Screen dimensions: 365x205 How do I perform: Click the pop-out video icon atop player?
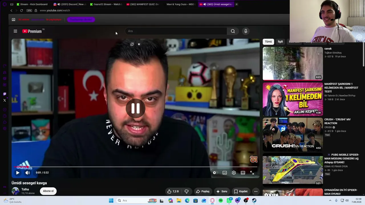(x=132, y=44)
